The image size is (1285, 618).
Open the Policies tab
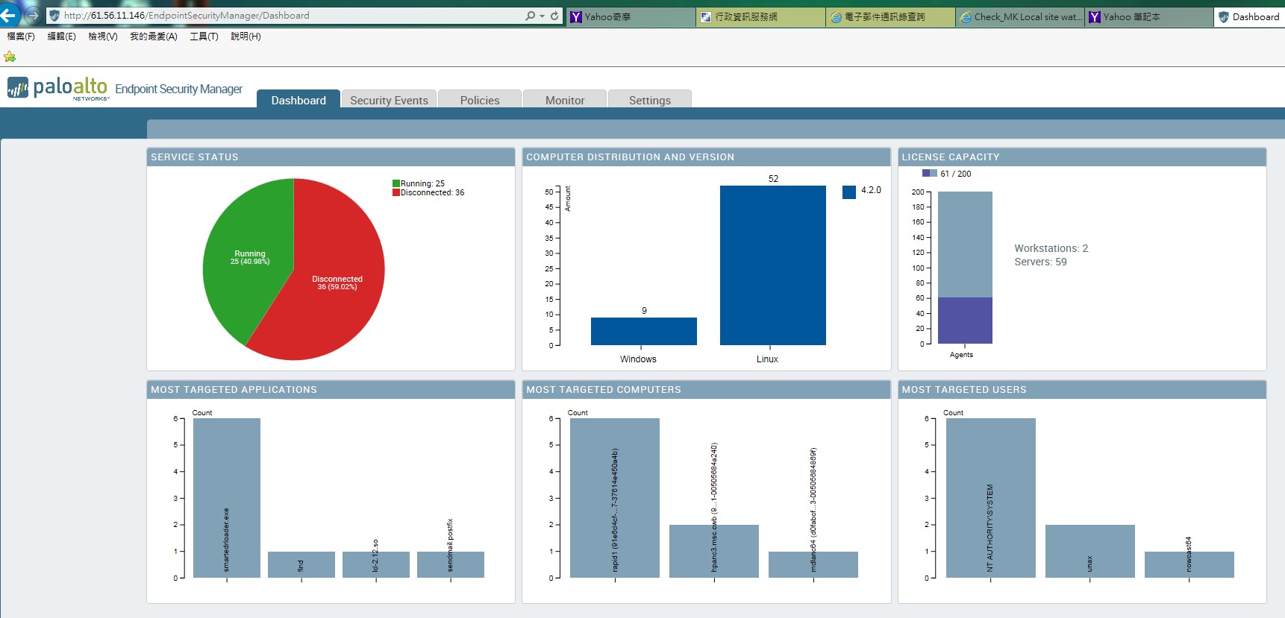(480, 99)
